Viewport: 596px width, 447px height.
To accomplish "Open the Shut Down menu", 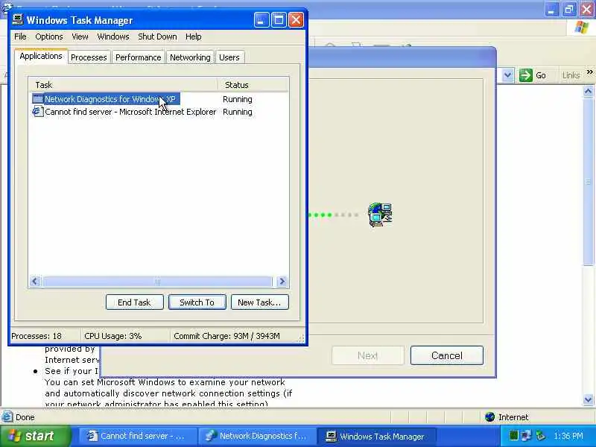I will click(x=157, y=37).
